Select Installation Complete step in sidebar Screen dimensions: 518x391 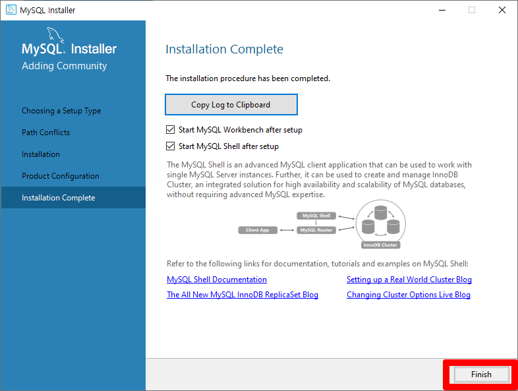click(x=73, y=198)
